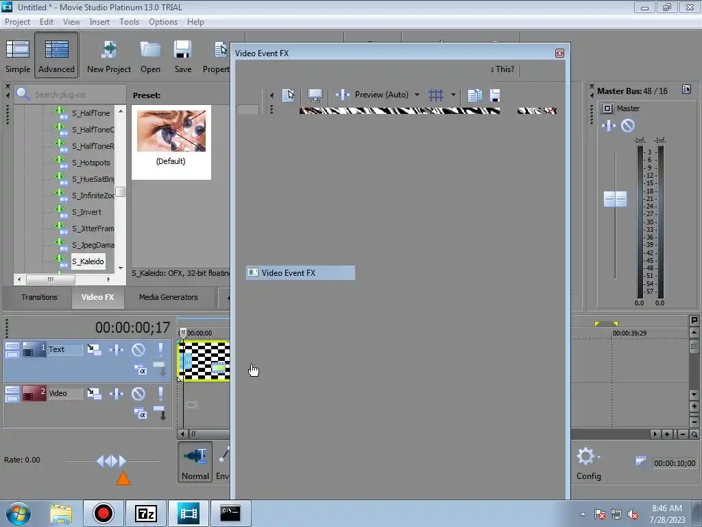This screenshot has width=702, height=527.
Task: Select S_Invert plug-in
Action: tap(86, 212)
